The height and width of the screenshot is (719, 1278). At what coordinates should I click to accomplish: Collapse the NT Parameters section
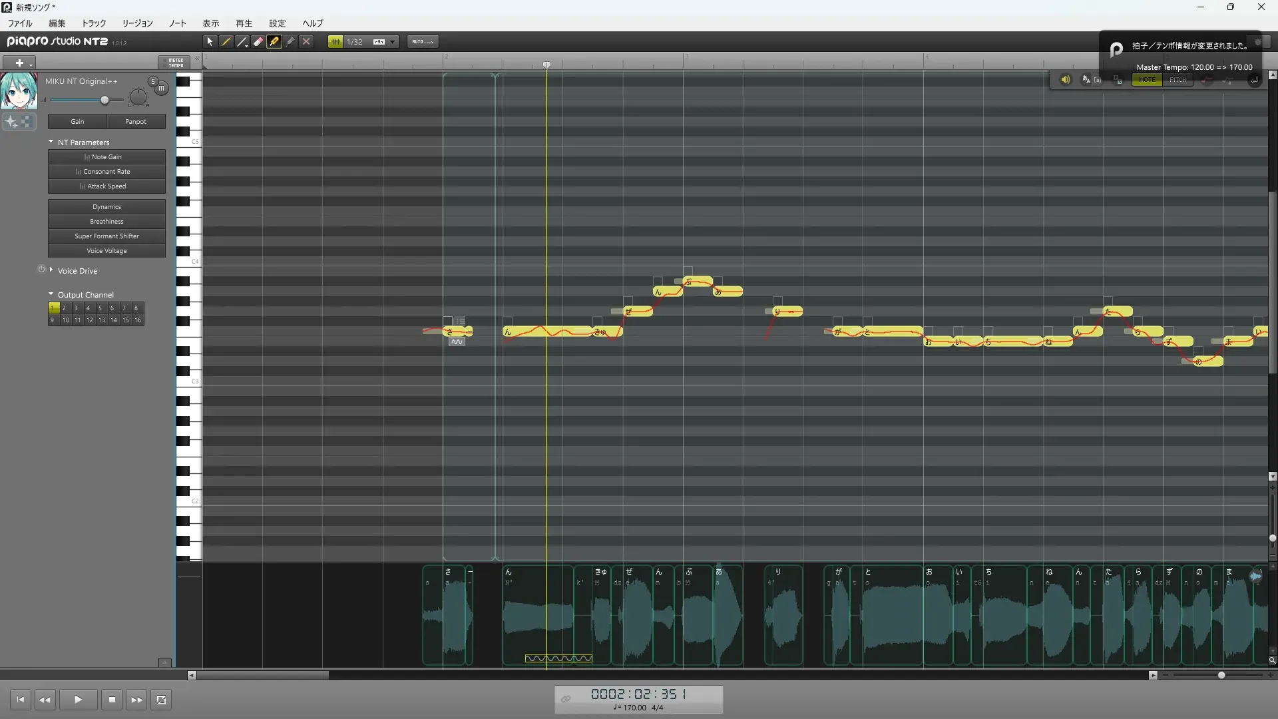coord(51,142)
